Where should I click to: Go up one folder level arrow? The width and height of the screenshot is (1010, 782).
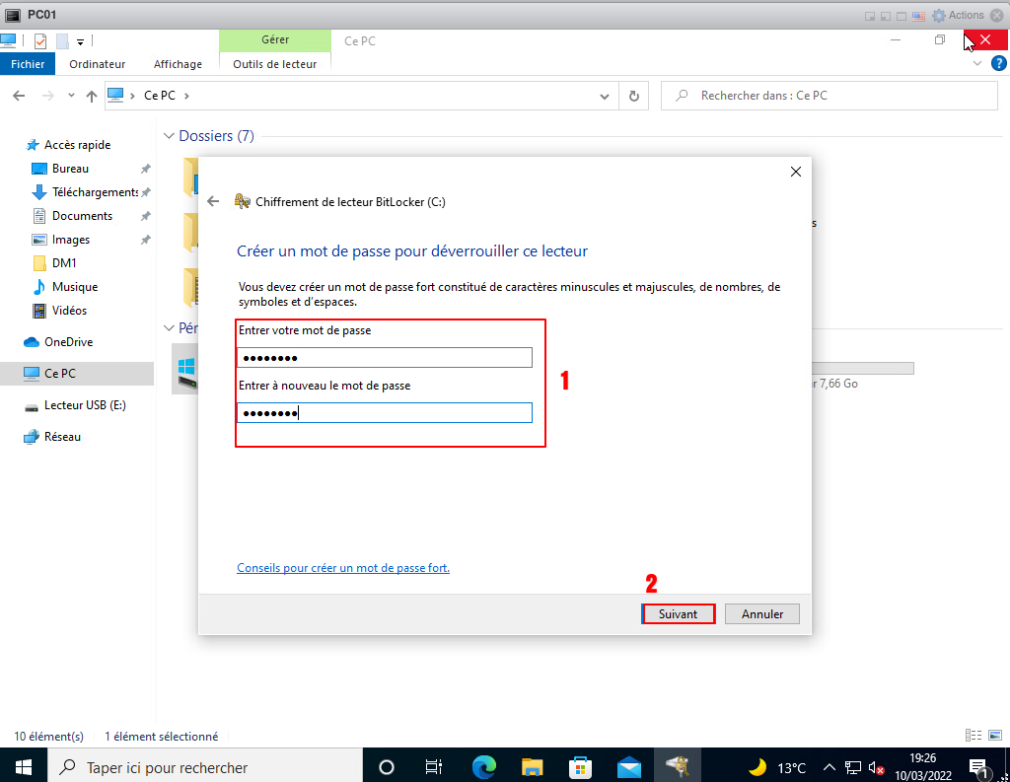(x=92, y=96)
